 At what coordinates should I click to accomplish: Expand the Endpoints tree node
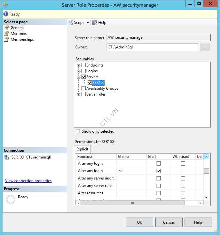click(78, 66)
